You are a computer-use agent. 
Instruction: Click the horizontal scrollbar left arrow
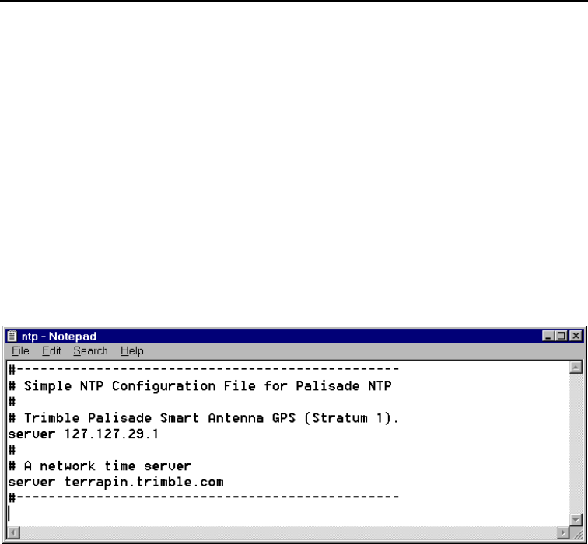click(x=13, y=532)
